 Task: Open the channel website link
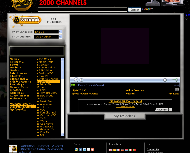click(130, 94)
